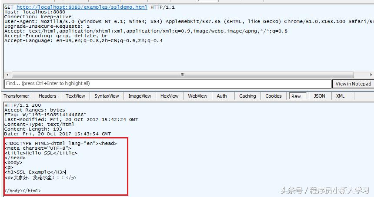
Task: Click the ETag response header line
Action: pyautogui.click(x=45, y=115)
